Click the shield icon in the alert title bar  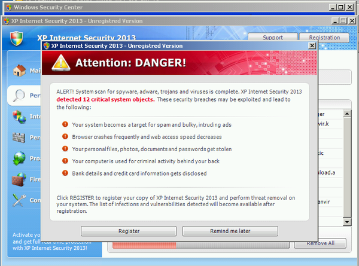tap(47, 46)
